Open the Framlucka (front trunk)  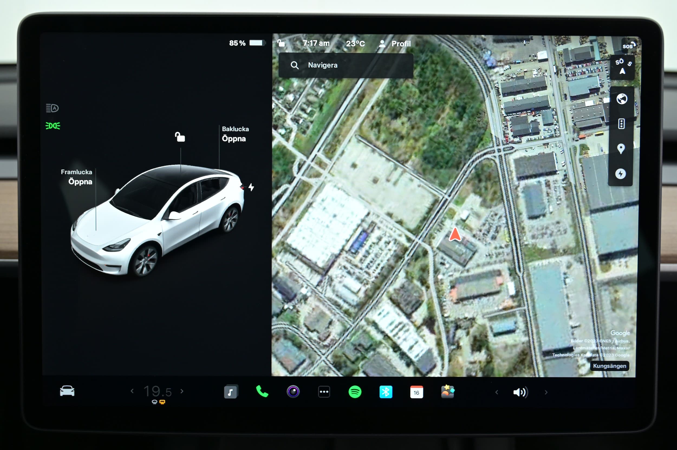(80, 182)
